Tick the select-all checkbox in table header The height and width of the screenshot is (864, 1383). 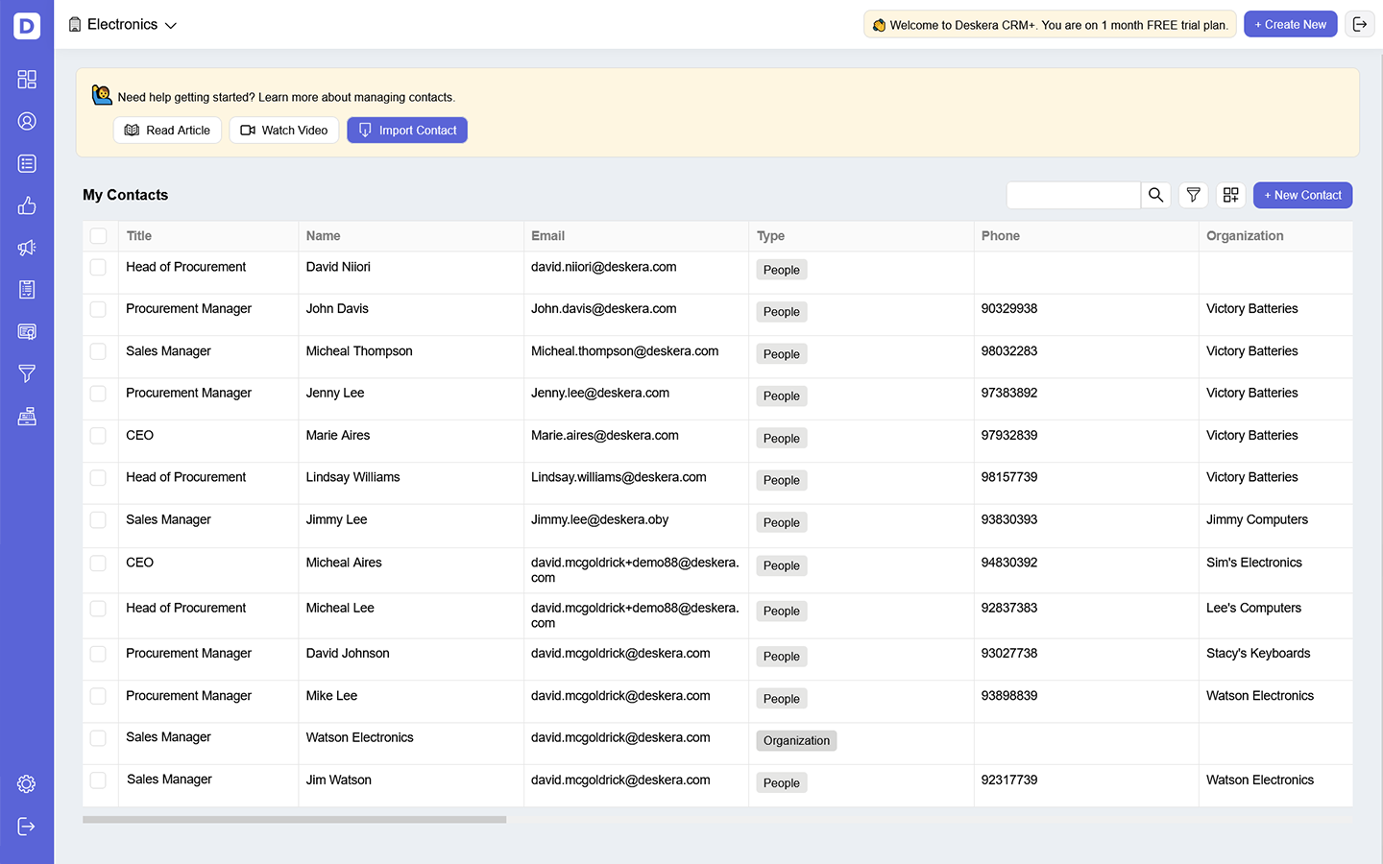[98, 236]
